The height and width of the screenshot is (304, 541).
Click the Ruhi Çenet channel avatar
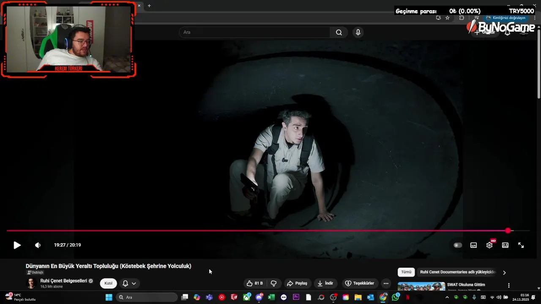point(31,283)
